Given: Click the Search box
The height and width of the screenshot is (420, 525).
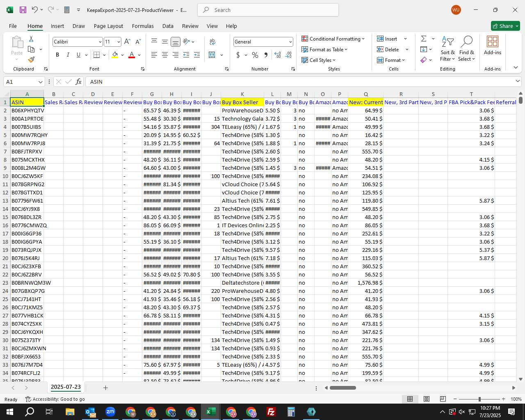Looking at the screenshot, I should coord(268,10).
